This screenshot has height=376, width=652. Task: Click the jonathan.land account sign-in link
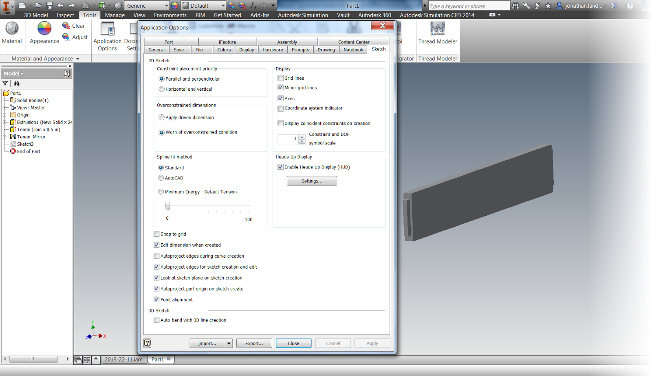[x=584, y=6]
